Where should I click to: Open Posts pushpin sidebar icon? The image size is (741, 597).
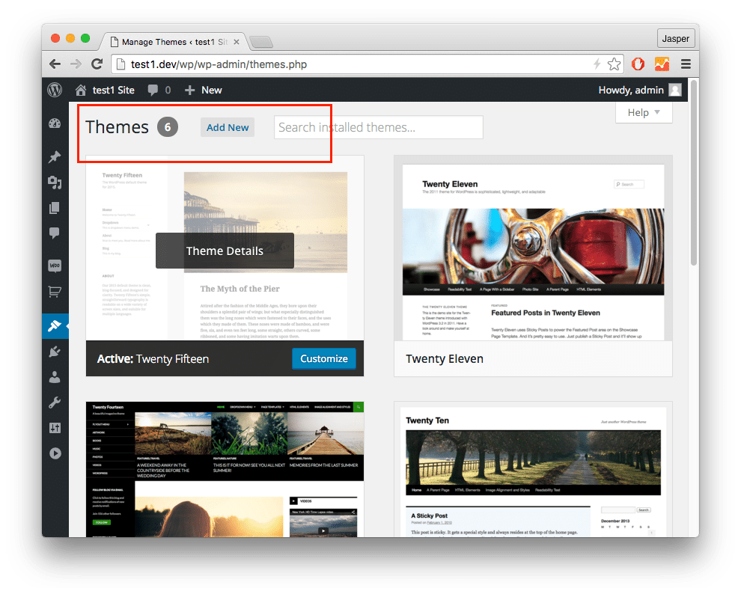(x=55, y=157)
